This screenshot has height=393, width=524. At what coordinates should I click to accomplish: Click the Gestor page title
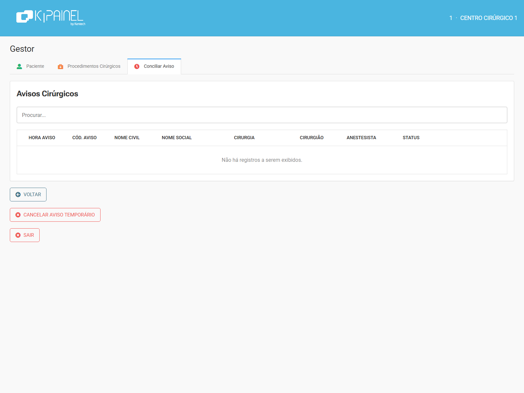(22, 49)
